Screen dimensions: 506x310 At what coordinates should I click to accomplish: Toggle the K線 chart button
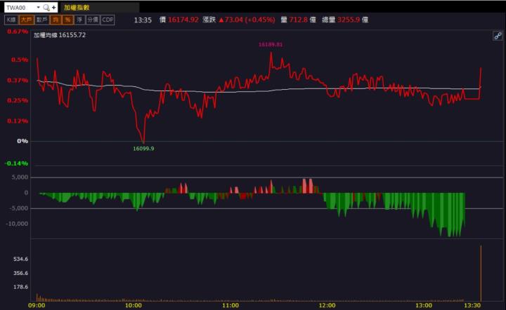click(11, 20)
